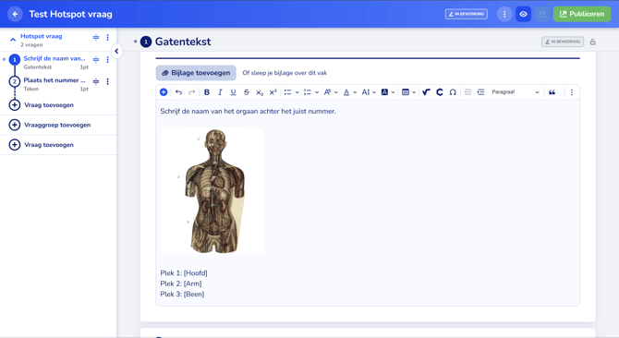Open the font color picker
The image size is (619, 338).
click(349, 92)
